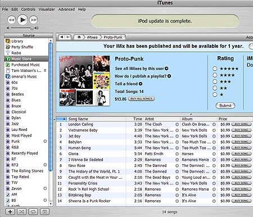Click the arrow beside Punk playlist

pos(45,141)
